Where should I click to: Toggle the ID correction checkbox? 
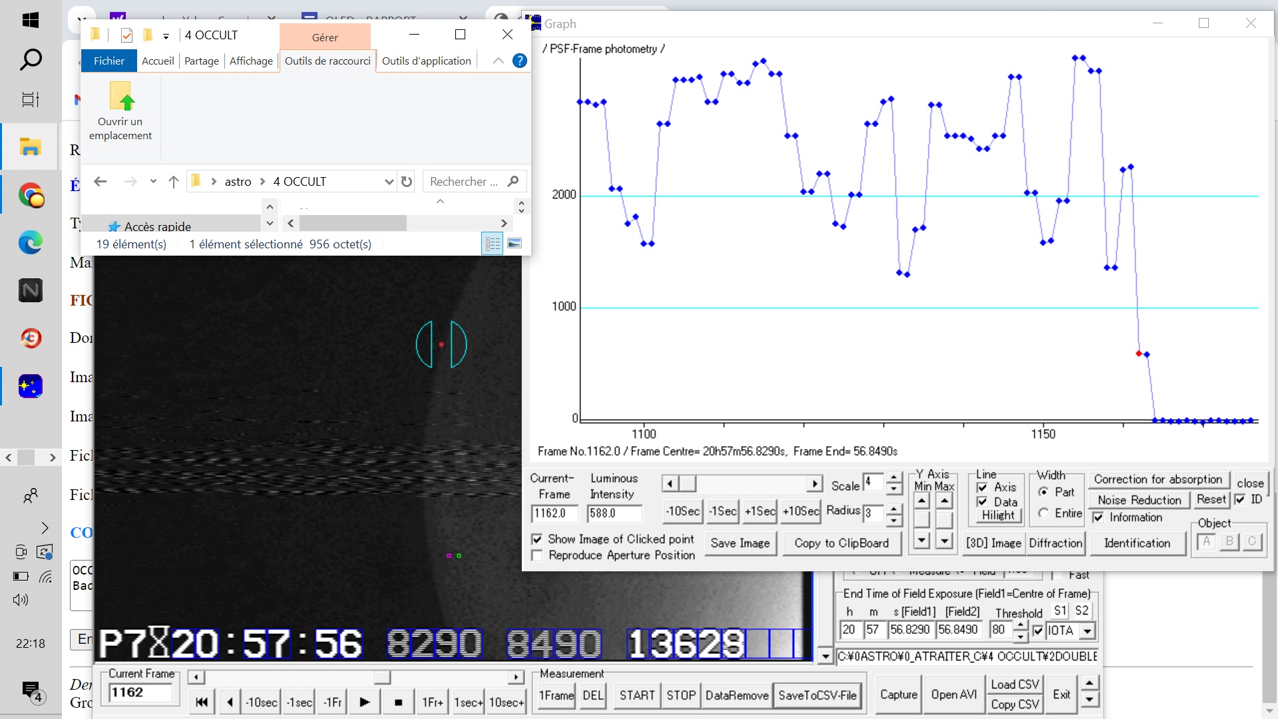pos(1239,499)
